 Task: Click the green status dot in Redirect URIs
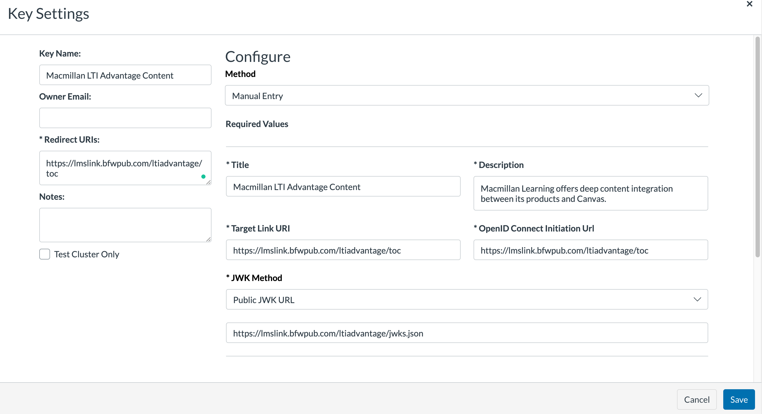203,176
